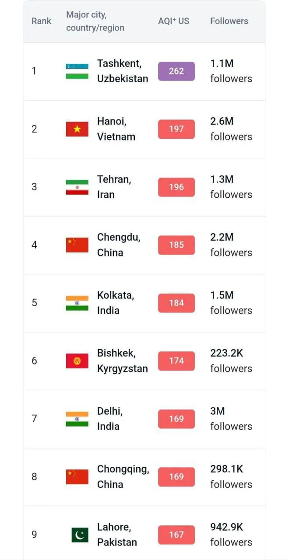Click the India flag beside Delhi
This screenshot has width=289, height=560.
pyautogui.click(x=77, y=419)
